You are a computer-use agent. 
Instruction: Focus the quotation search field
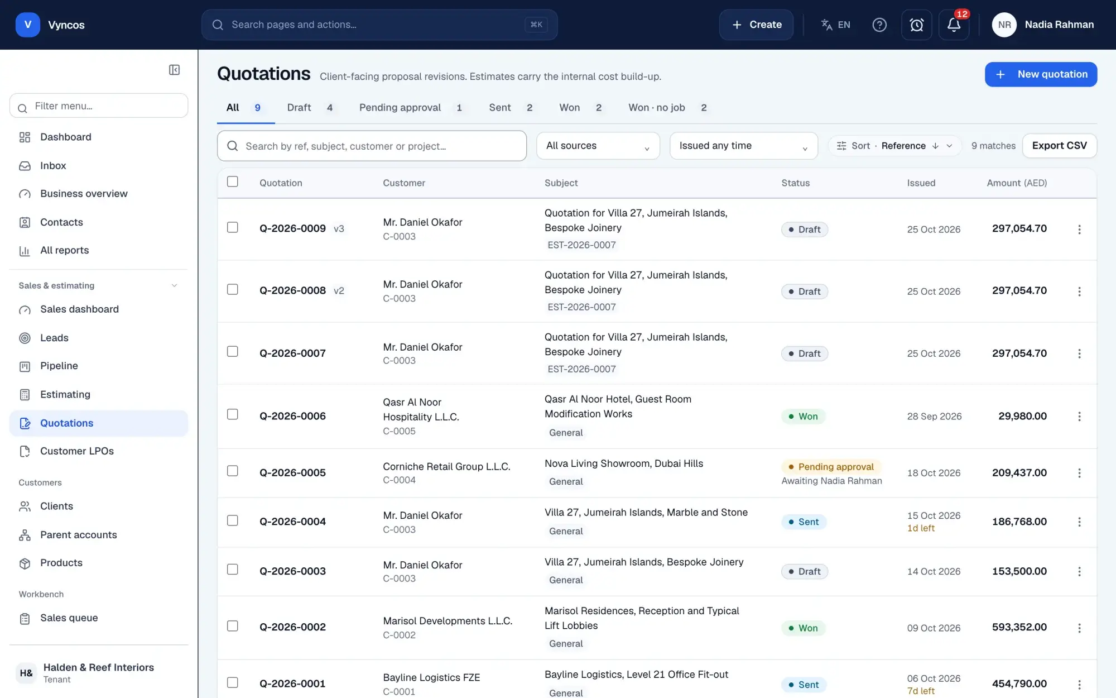pos(372,146)
